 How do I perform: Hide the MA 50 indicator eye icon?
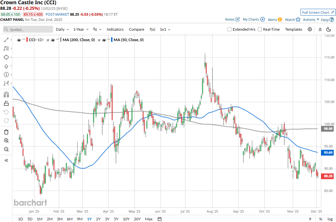104,40
